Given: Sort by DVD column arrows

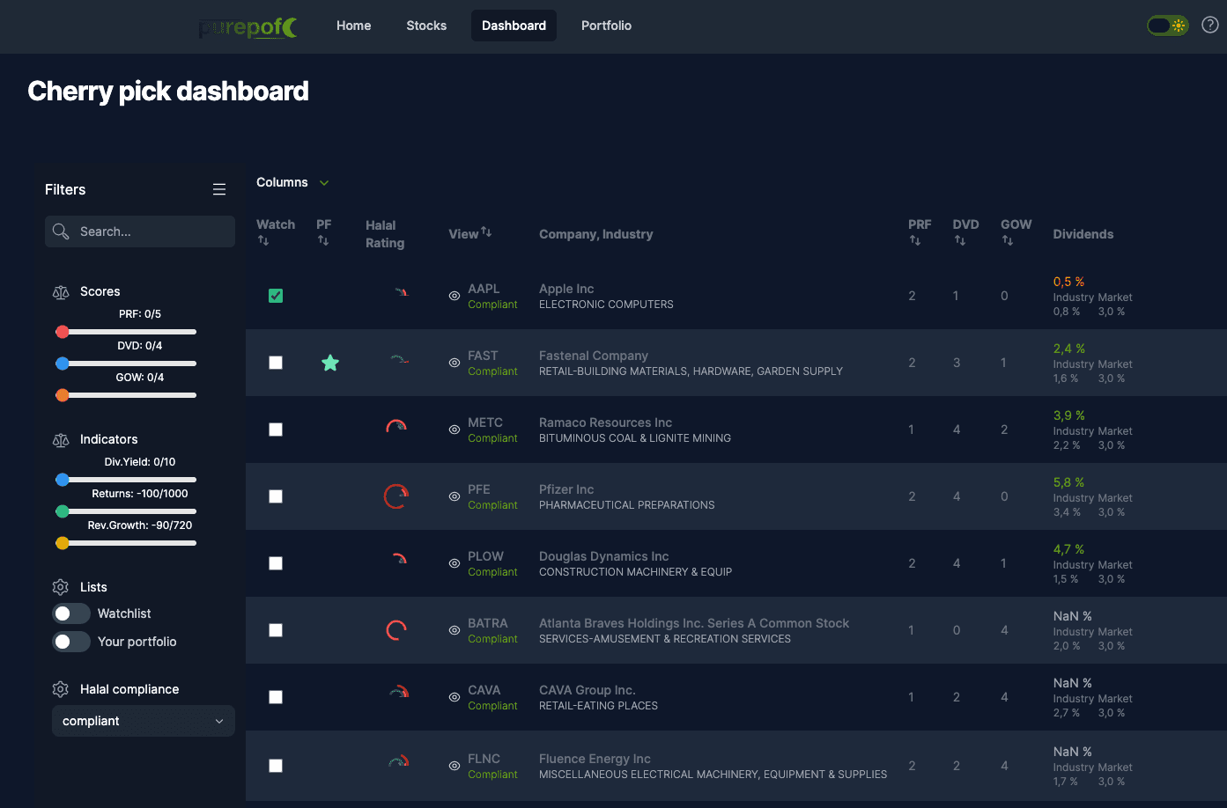Looking at the screenshot, I should click(x=960, y=240).
